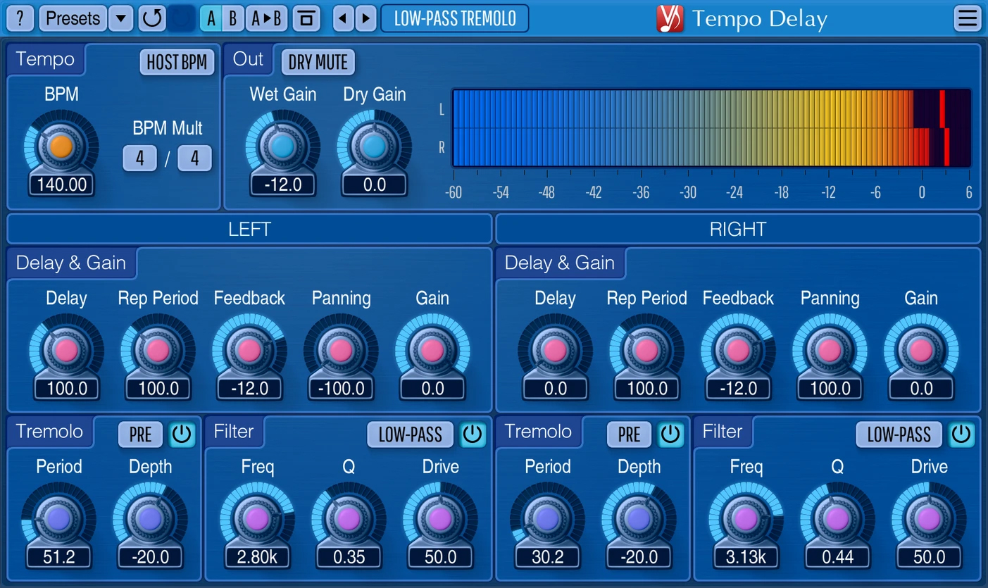The width and height of the screenshot is (988, 588).
Task: Click the BPM knob
Action: pyautogui.click(x=61, y=146)
